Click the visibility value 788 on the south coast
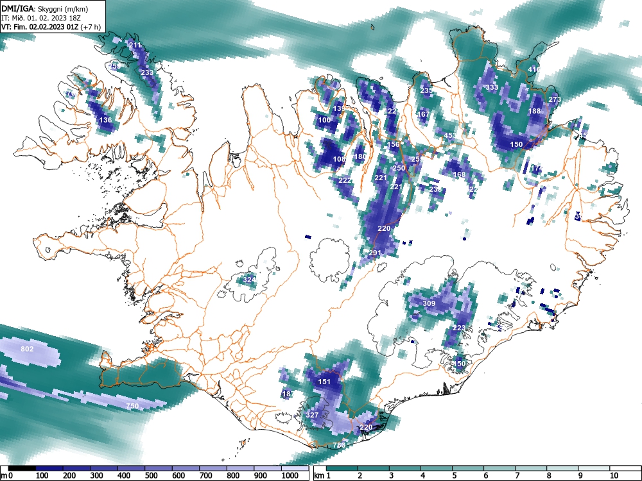This screenshot has height=481, width=642. [x=340, y=445]
